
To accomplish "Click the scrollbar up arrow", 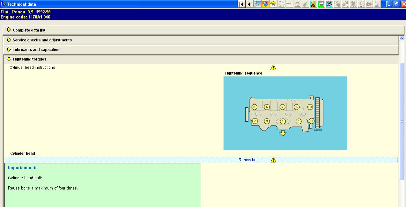I will click(402, 39).
